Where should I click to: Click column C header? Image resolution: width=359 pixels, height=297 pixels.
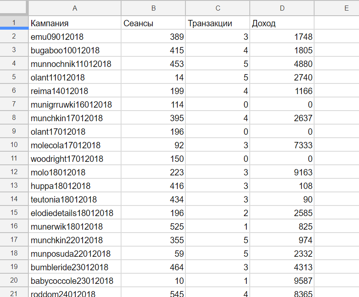coord(218,8)
